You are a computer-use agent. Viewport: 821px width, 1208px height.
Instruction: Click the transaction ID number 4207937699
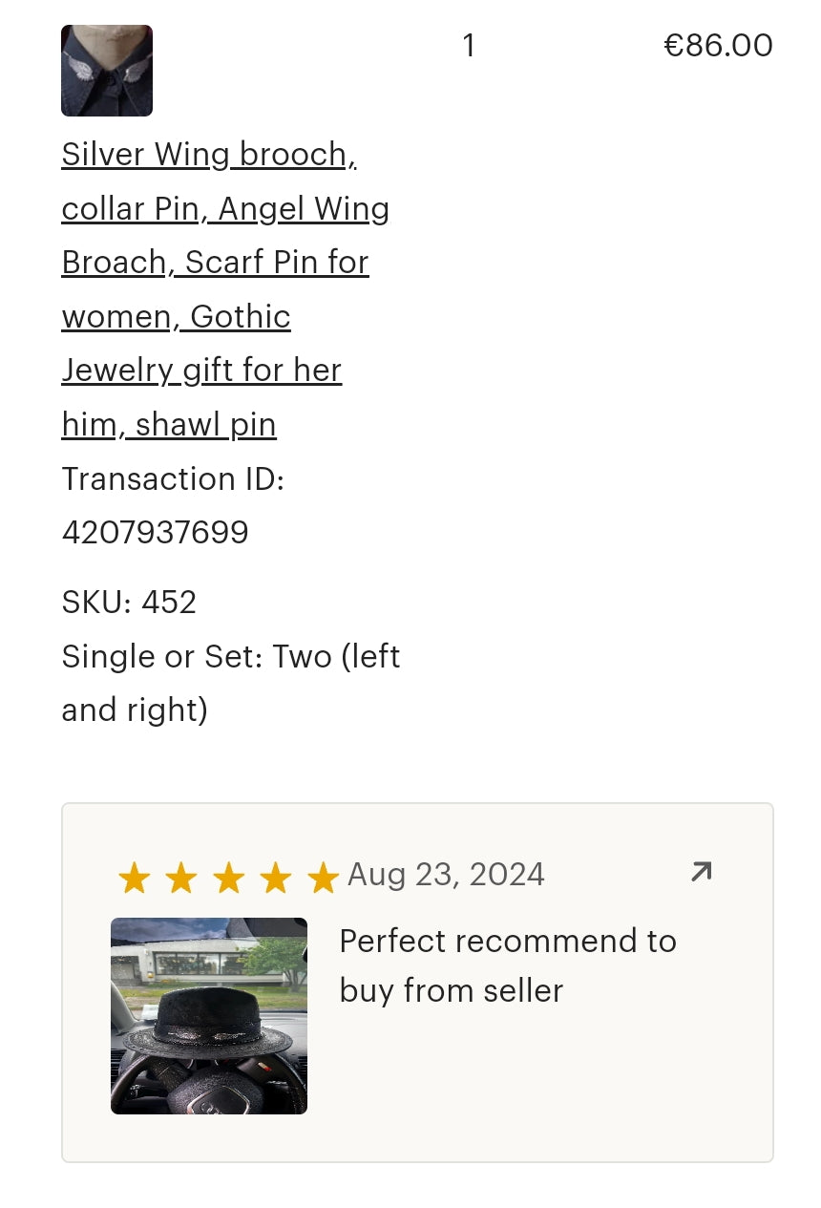[x=155, y=532]
